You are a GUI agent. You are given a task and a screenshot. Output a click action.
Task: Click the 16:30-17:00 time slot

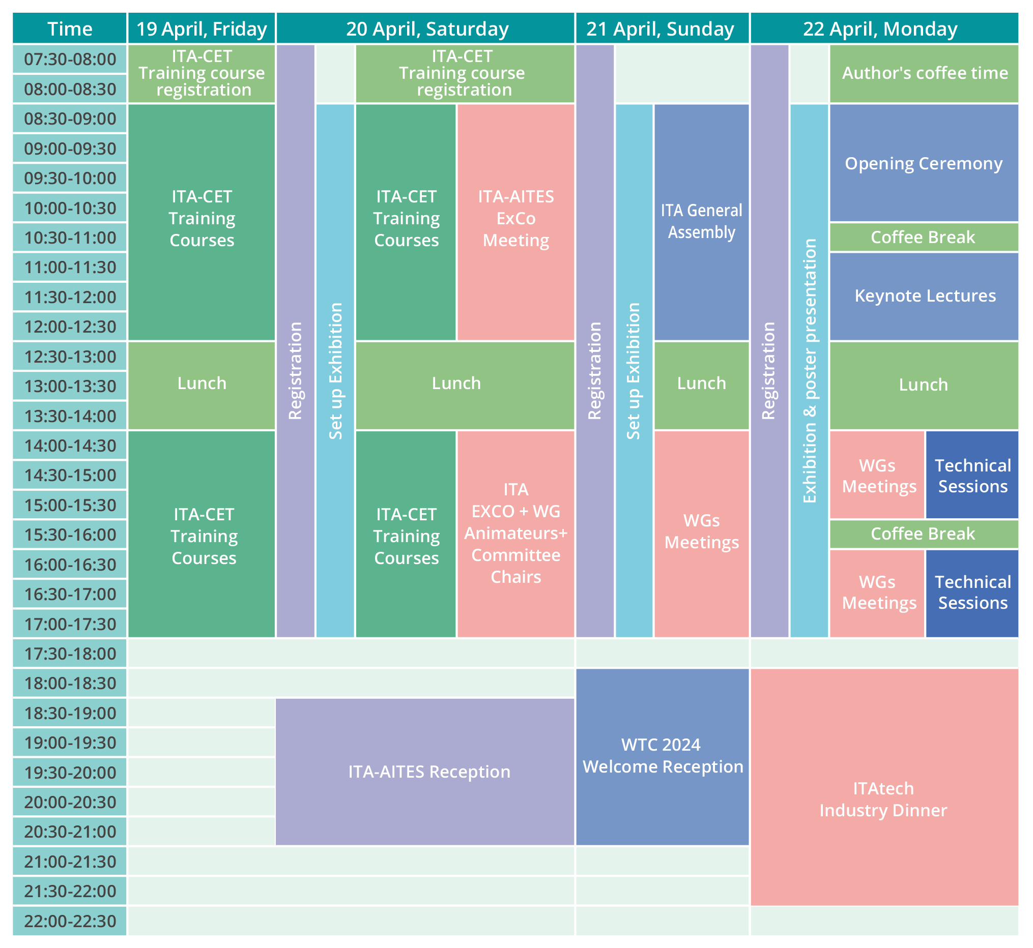pos(70,594)
